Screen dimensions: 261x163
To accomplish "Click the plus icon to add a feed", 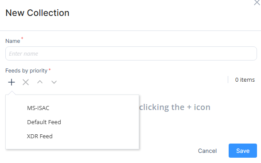I will click(x=12, y=82).
